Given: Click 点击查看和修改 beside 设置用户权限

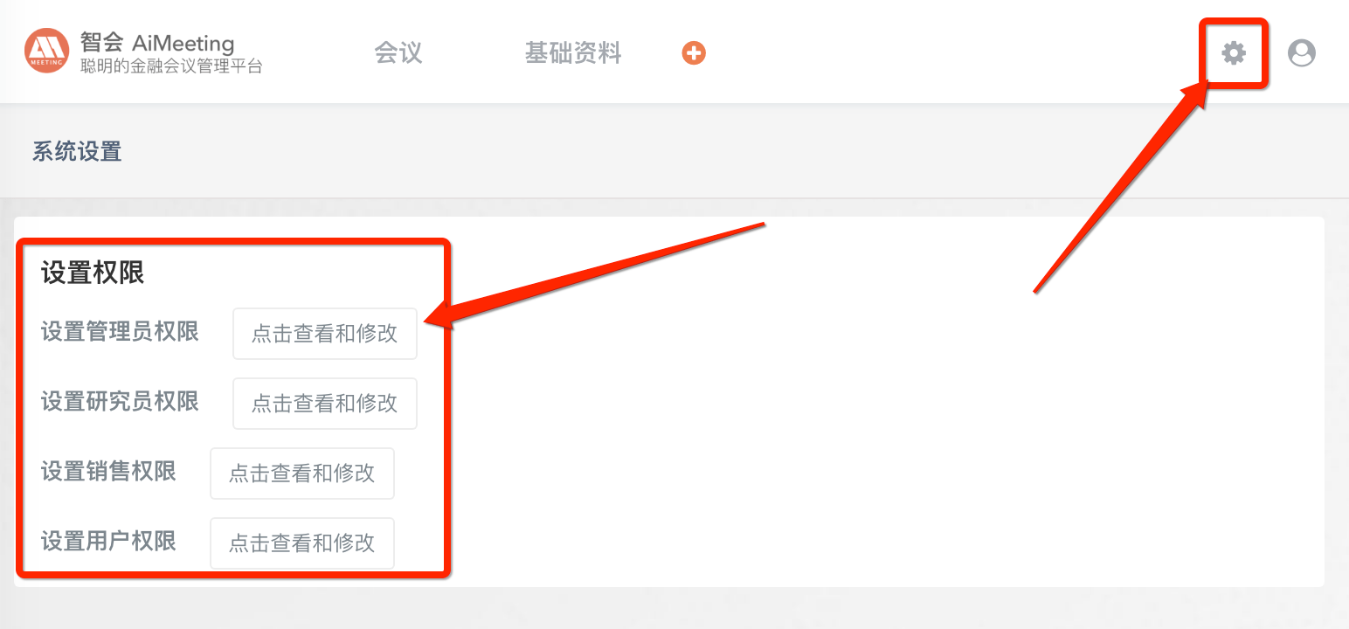Looking at the screenshot, I should [x=302, y=543].
